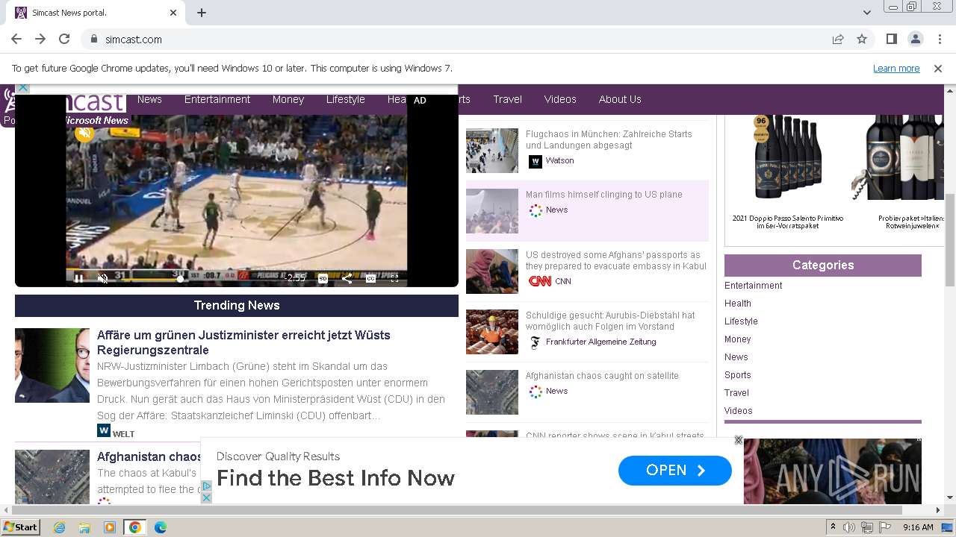956x537 pixels.
Task: Switch video quality via SD icon
Action: (x=323, y=278)
